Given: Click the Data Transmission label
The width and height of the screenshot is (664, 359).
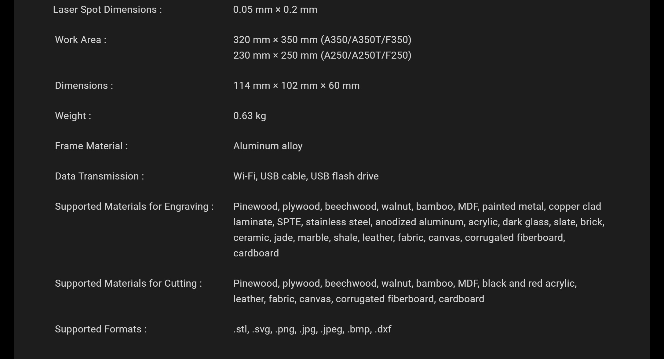Looking at the screenshot, I should pyautogui.click(x=100, y=176).
